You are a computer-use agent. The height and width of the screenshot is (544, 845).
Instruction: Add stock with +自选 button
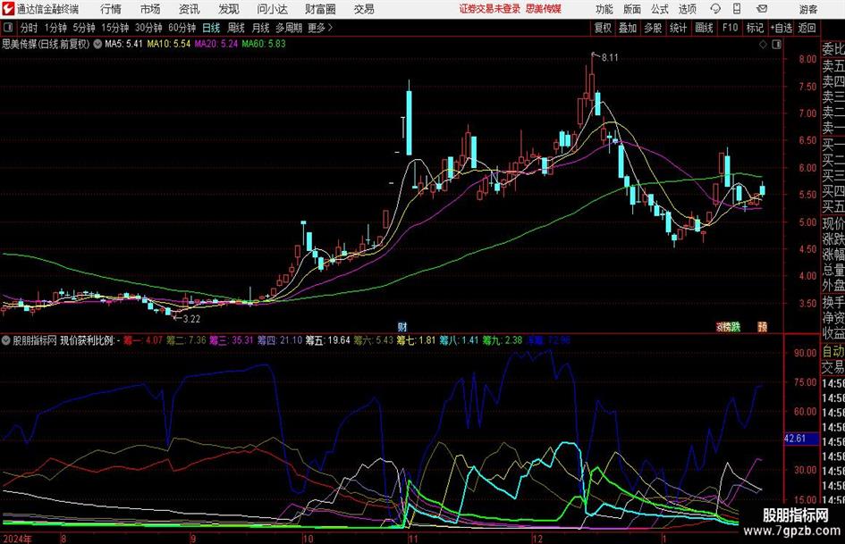[782, 28]
